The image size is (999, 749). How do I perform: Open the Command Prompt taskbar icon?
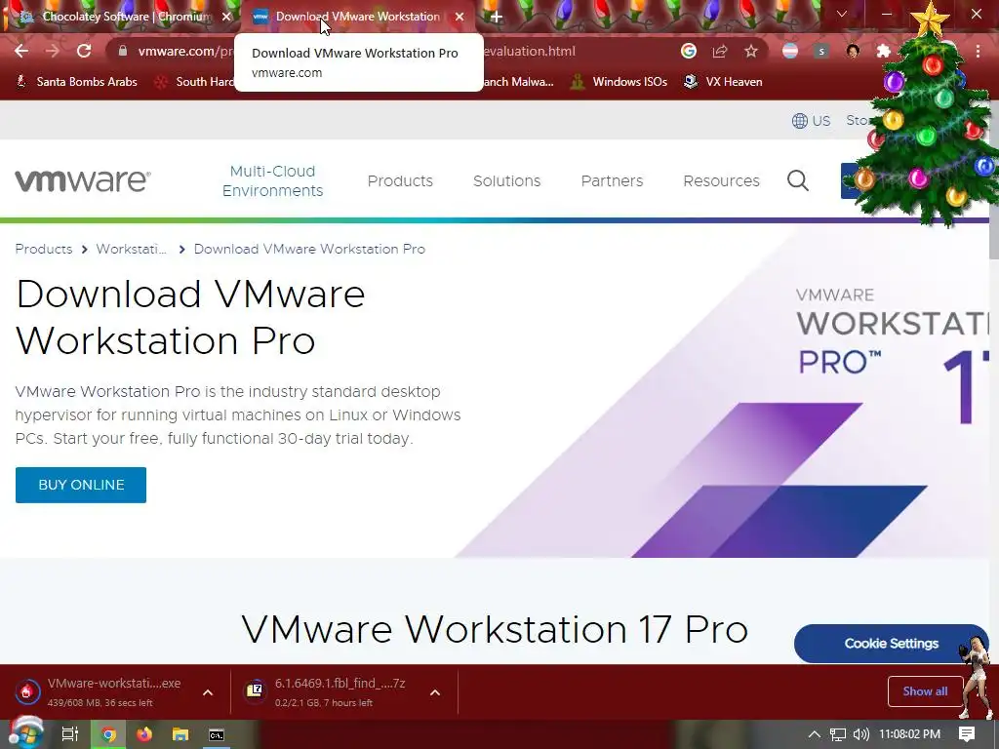[217, 734]
